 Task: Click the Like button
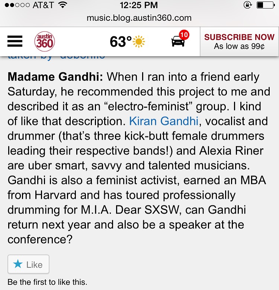(28, 264)
